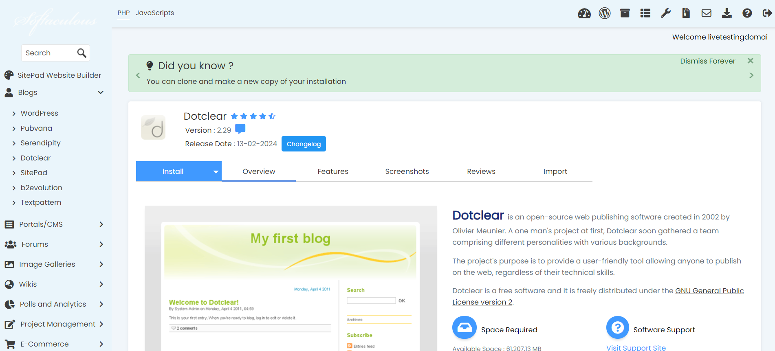775x351 pixels.
Task: Show the previous tip with left arrow
Action: point(138,75)
